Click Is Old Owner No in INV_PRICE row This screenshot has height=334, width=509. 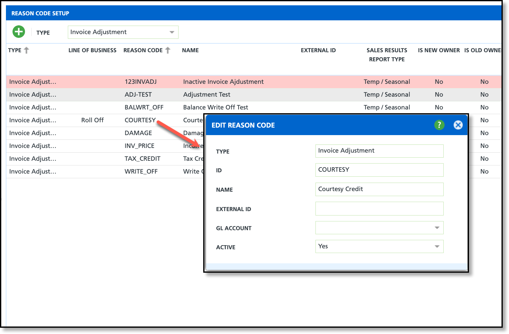[484, 146]
